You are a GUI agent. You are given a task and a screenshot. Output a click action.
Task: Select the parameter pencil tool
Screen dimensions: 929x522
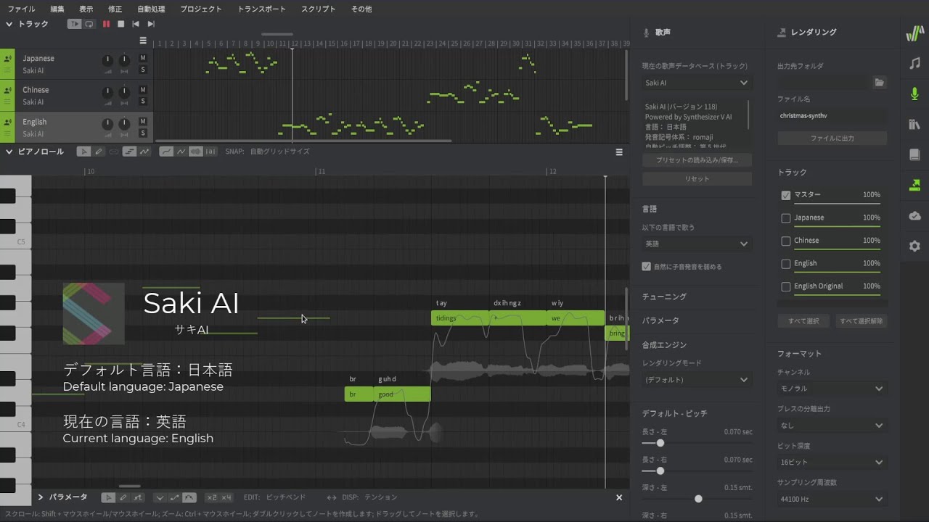point(123,497)
